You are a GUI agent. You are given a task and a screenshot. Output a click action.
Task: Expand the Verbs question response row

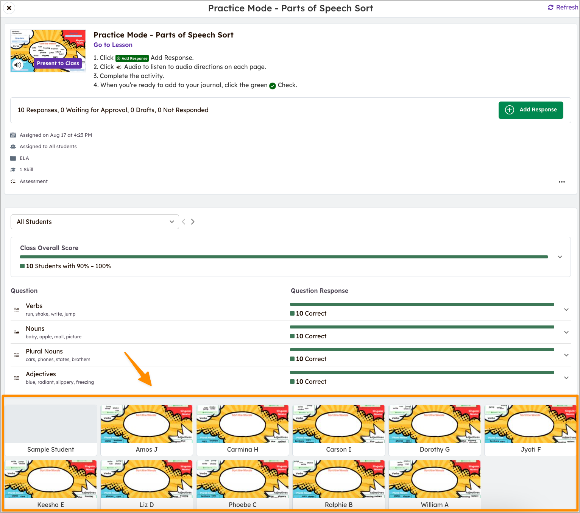[x=566, y=310]
